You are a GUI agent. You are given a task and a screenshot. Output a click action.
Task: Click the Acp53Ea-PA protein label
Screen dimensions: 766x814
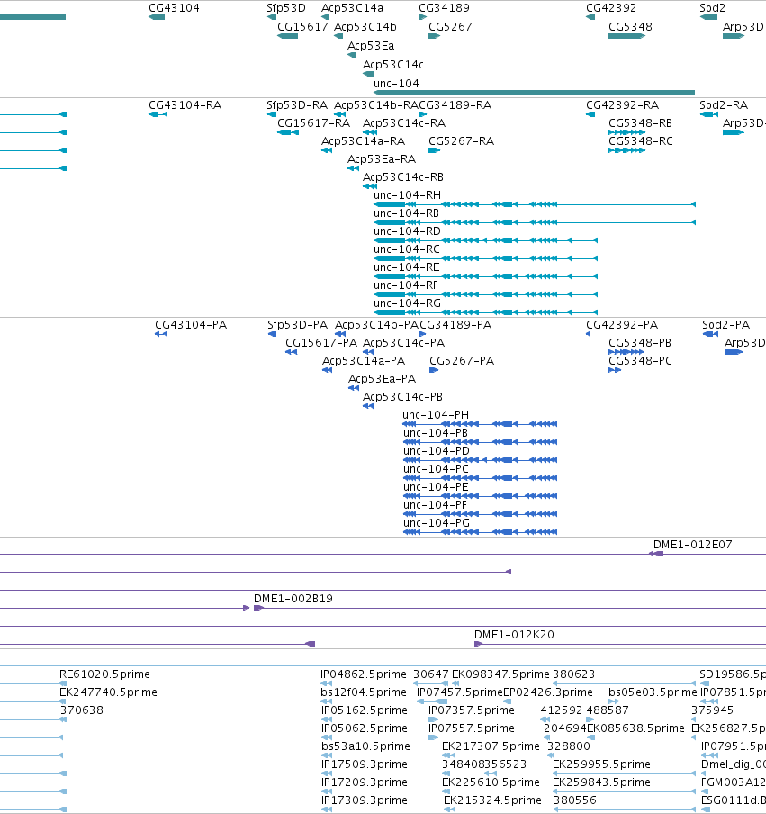pyautogui.click(x=382, y=379)
